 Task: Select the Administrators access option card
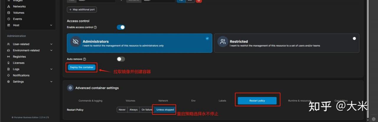click(x=139, y=43)
